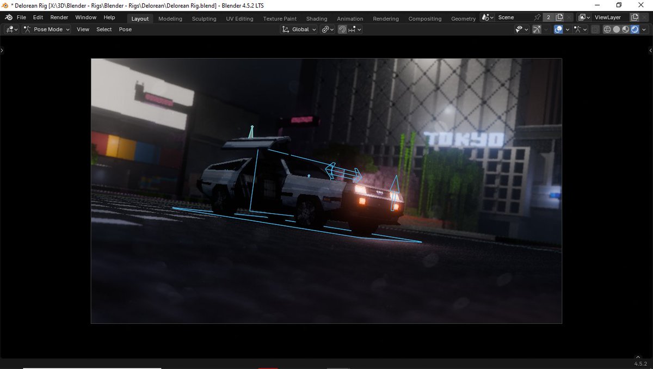Toggle the show gizmo button
Viewport: 653px width, 369px height.
pyautogui.click(x=537, y=29)
